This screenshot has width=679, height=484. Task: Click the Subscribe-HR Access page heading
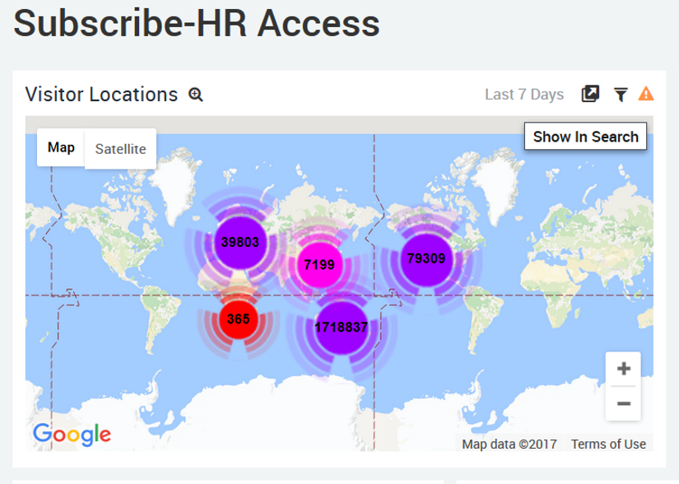(197, 23)
